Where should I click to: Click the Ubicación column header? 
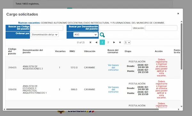pyautogui.click(x=90, y=51)
